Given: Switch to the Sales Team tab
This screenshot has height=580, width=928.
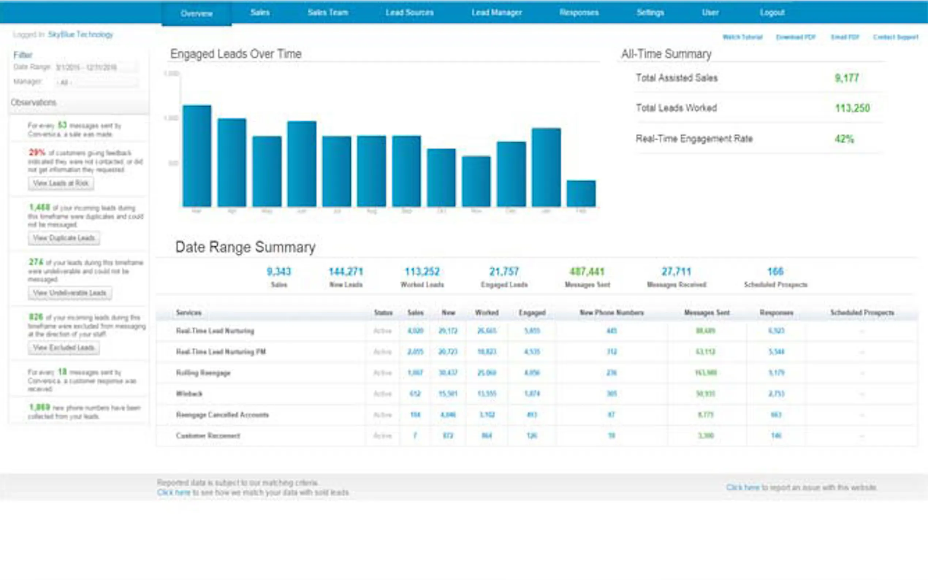Looking at the screenshot, I should 328,13.
